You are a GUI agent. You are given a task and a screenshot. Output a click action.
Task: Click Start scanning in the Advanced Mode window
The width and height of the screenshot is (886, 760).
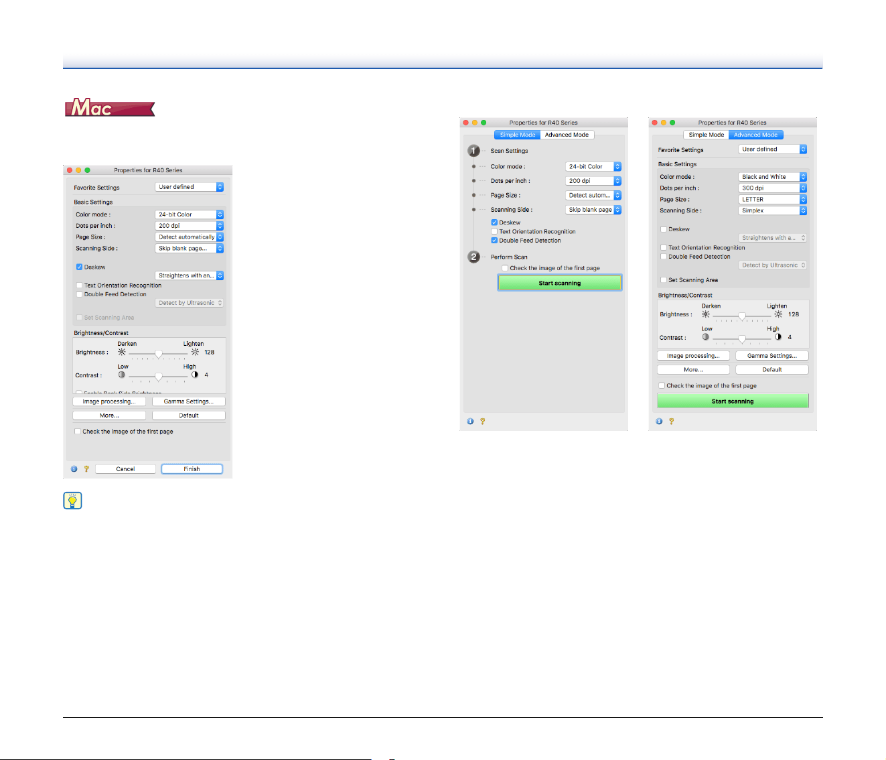click(733, 401)
